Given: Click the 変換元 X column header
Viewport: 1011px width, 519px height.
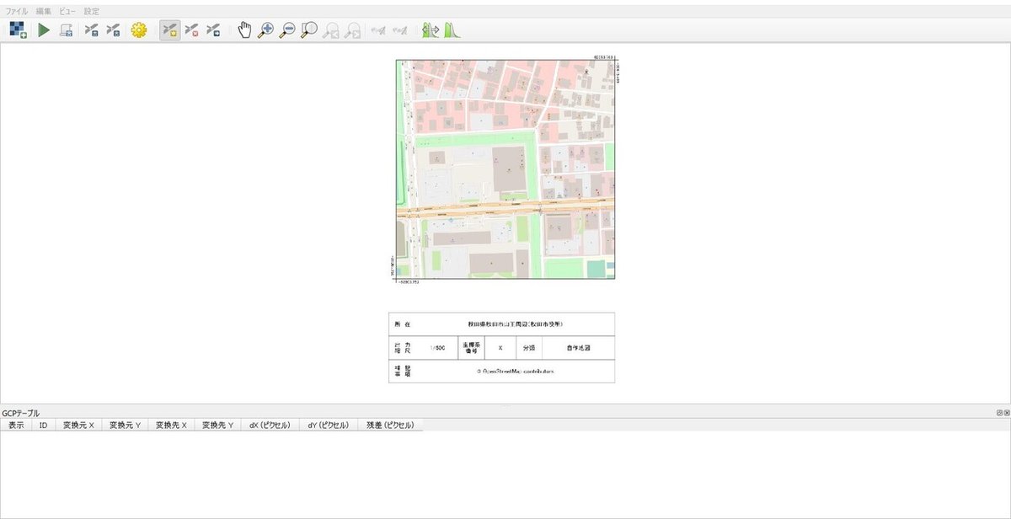Looking at the screenshot, I should 78,425.
